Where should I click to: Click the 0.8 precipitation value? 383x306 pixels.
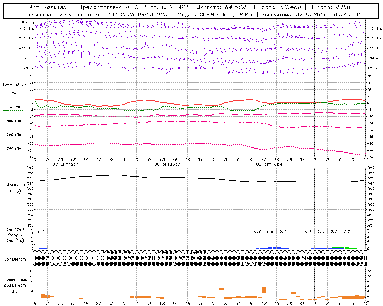coord(270,232)
